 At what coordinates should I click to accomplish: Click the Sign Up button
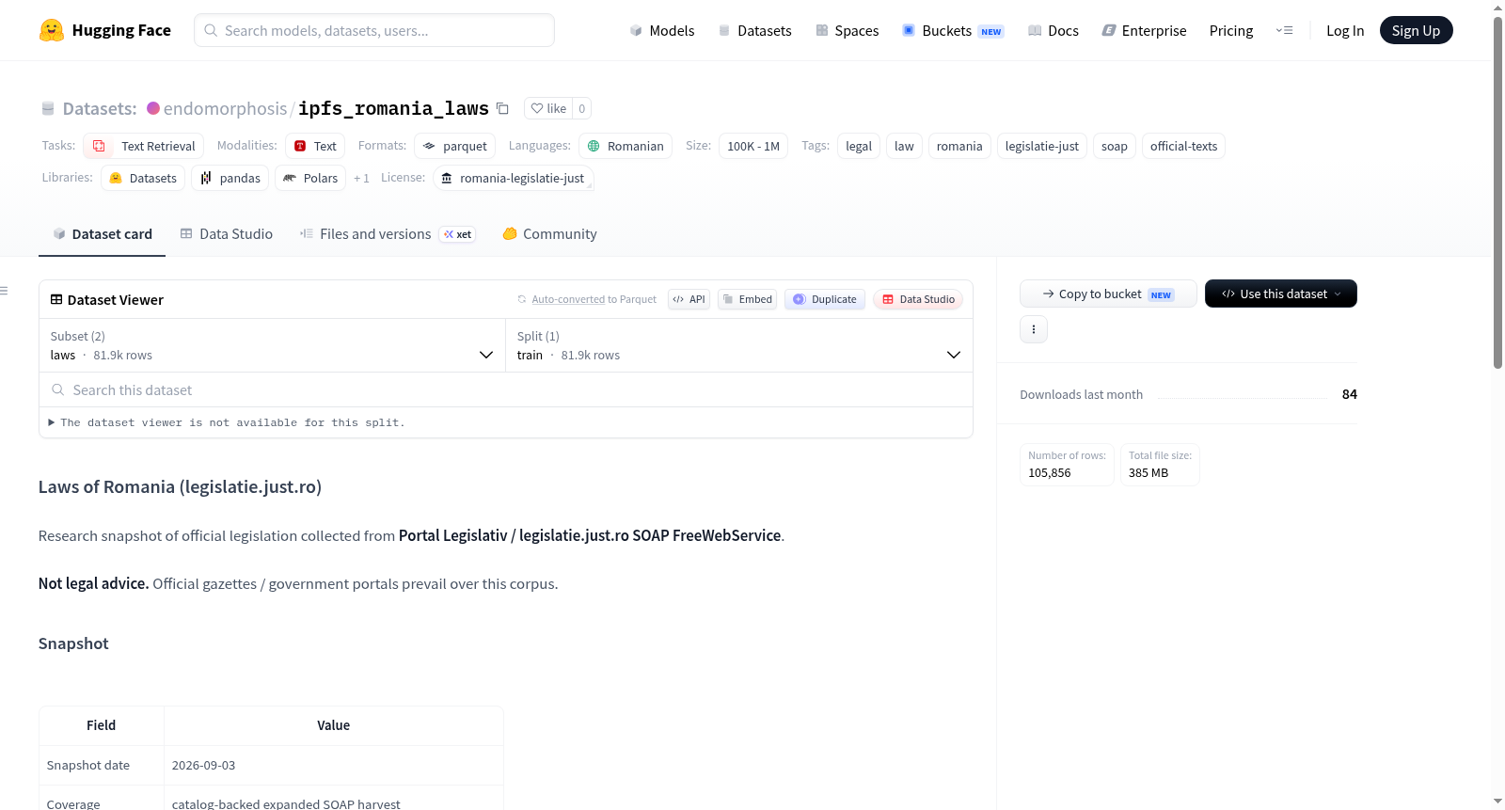click(1416, 30)
